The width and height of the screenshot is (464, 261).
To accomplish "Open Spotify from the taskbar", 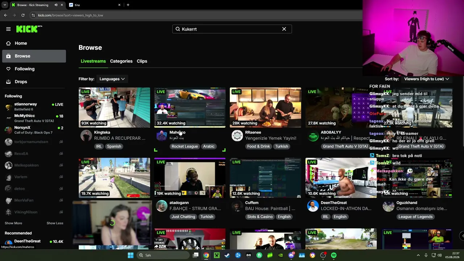I will coord(333,255).
